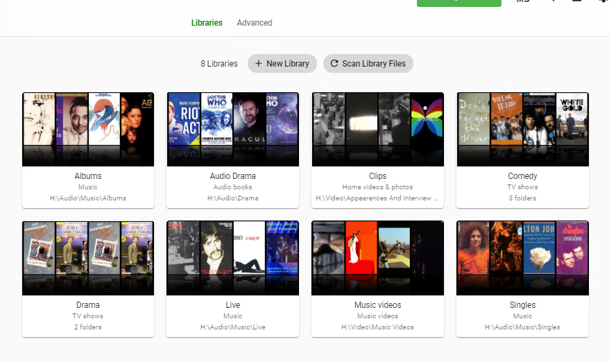Click the 'Audio Drama' library title
609x362 pixels.
tap(233, 176)
